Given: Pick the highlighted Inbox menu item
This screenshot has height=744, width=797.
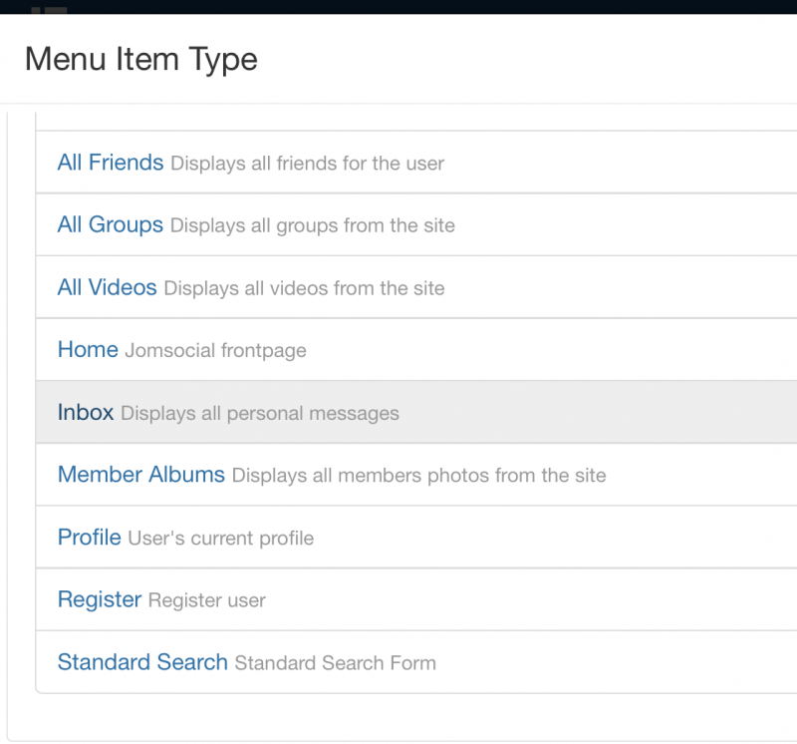Looking at the screenshot, I should tap(86, 412).
